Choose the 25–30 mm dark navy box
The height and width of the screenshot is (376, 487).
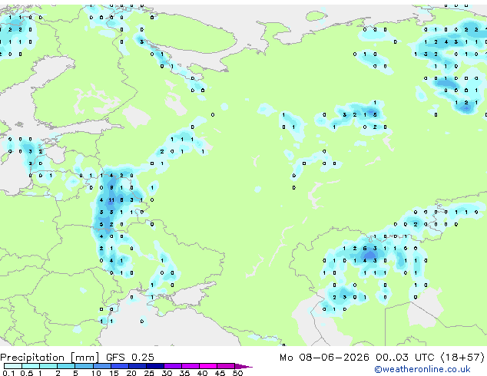coord(154,366)
